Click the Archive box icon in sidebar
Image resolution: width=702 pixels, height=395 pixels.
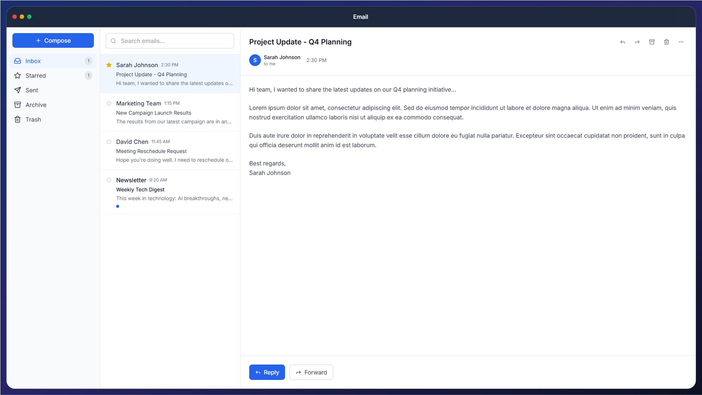(18, 105)
